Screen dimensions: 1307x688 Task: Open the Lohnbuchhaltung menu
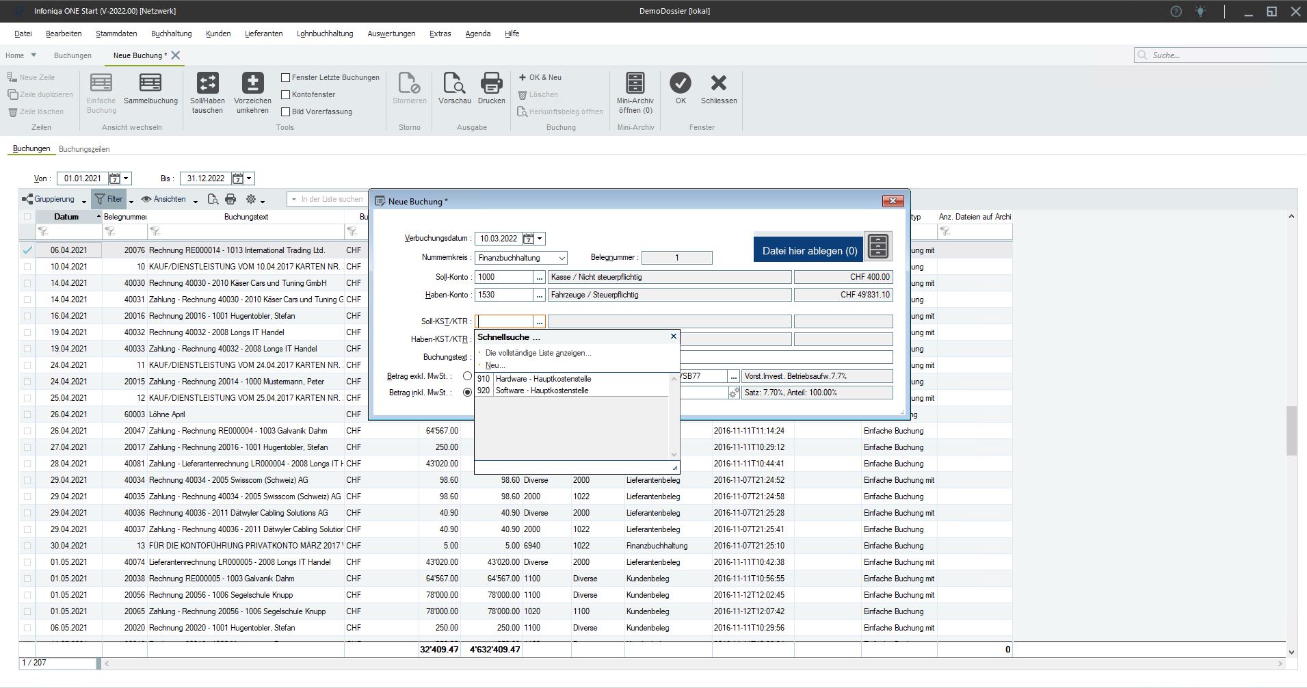(325, 34)
